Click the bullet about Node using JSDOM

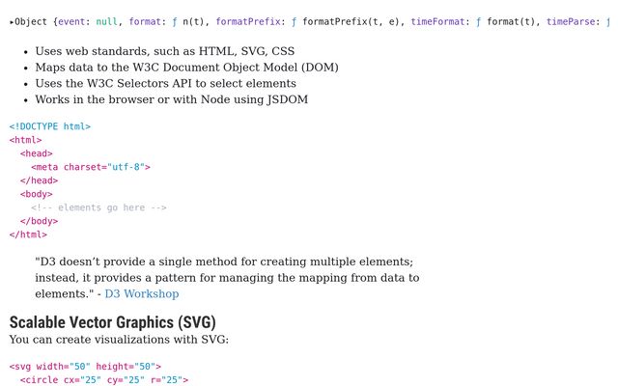pyautogui.click(x=171, y=99)
